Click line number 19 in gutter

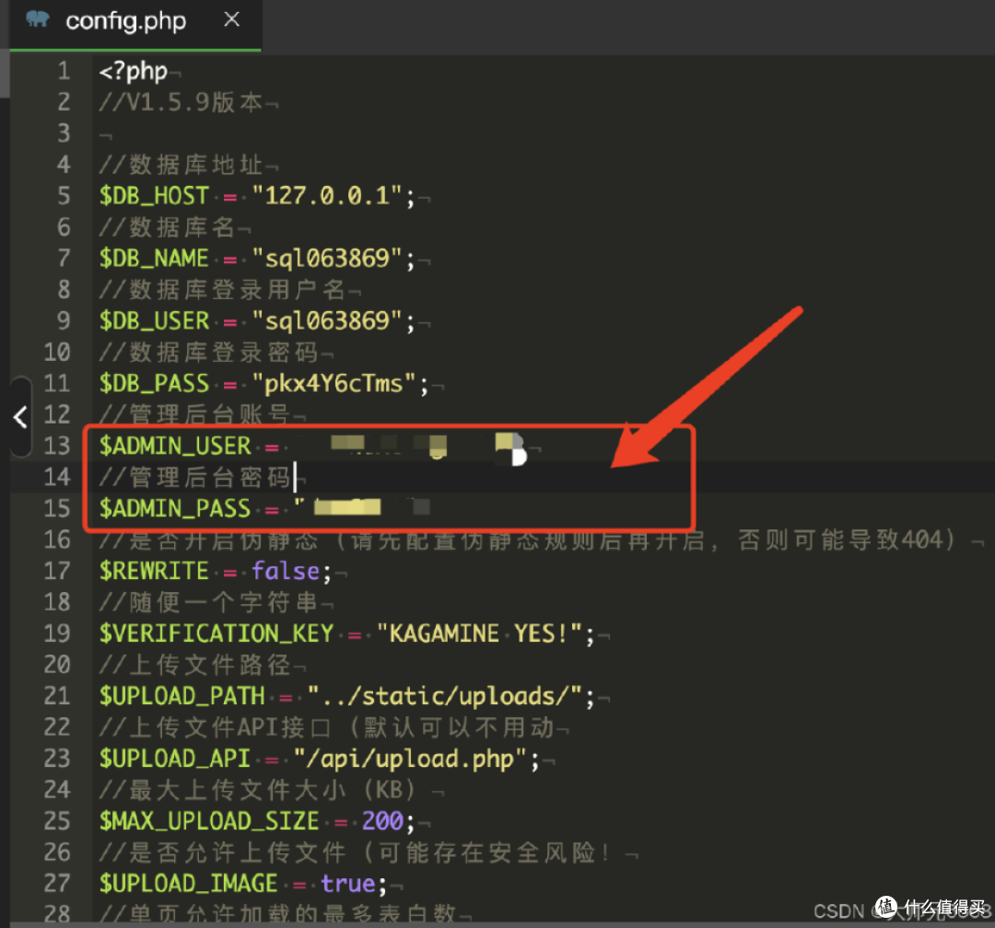[58, 633]
